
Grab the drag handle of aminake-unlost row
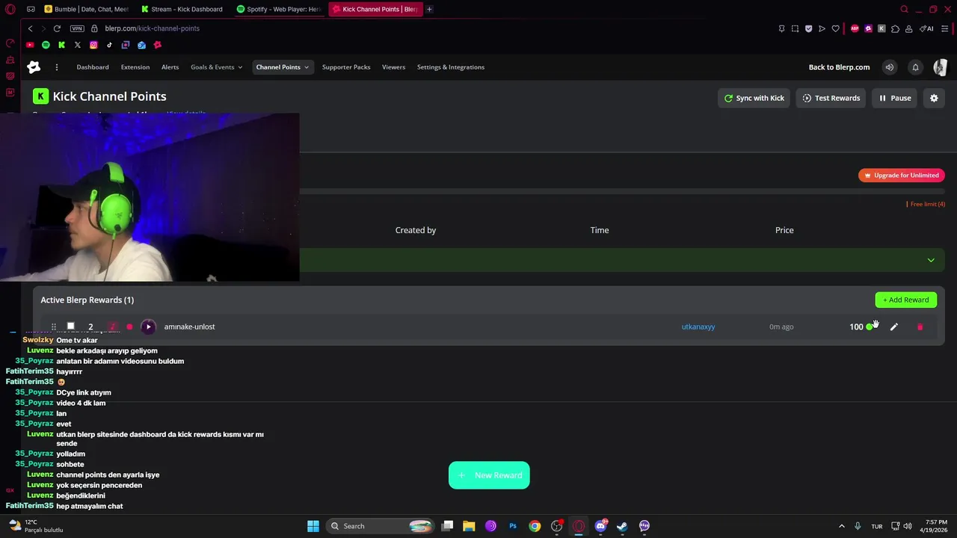(53, 327)
